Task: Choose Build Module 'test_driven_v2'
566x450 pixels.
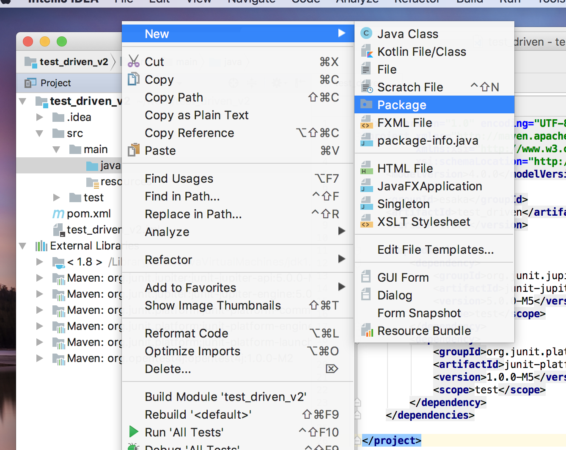Action: coord(238,397)
